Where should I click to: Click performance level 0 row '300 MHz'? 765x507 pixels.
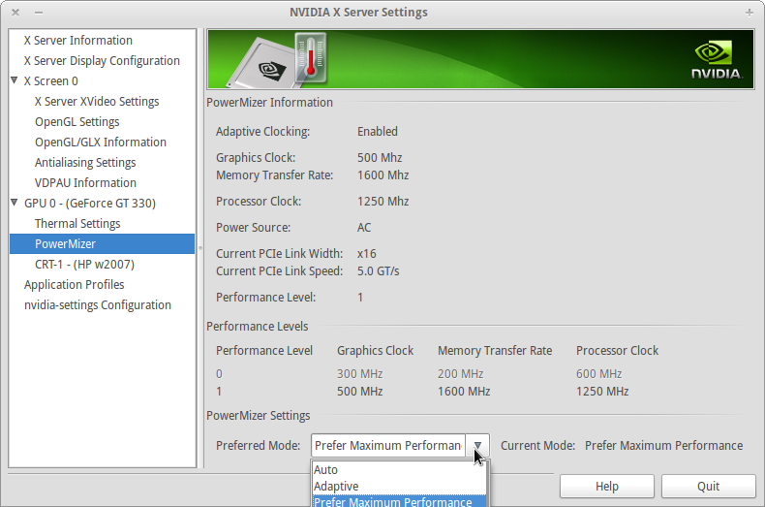coord(359,374)
